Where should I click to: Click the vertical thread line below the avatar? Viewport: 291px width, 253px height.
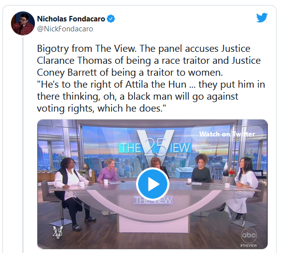tap(23, 144)
